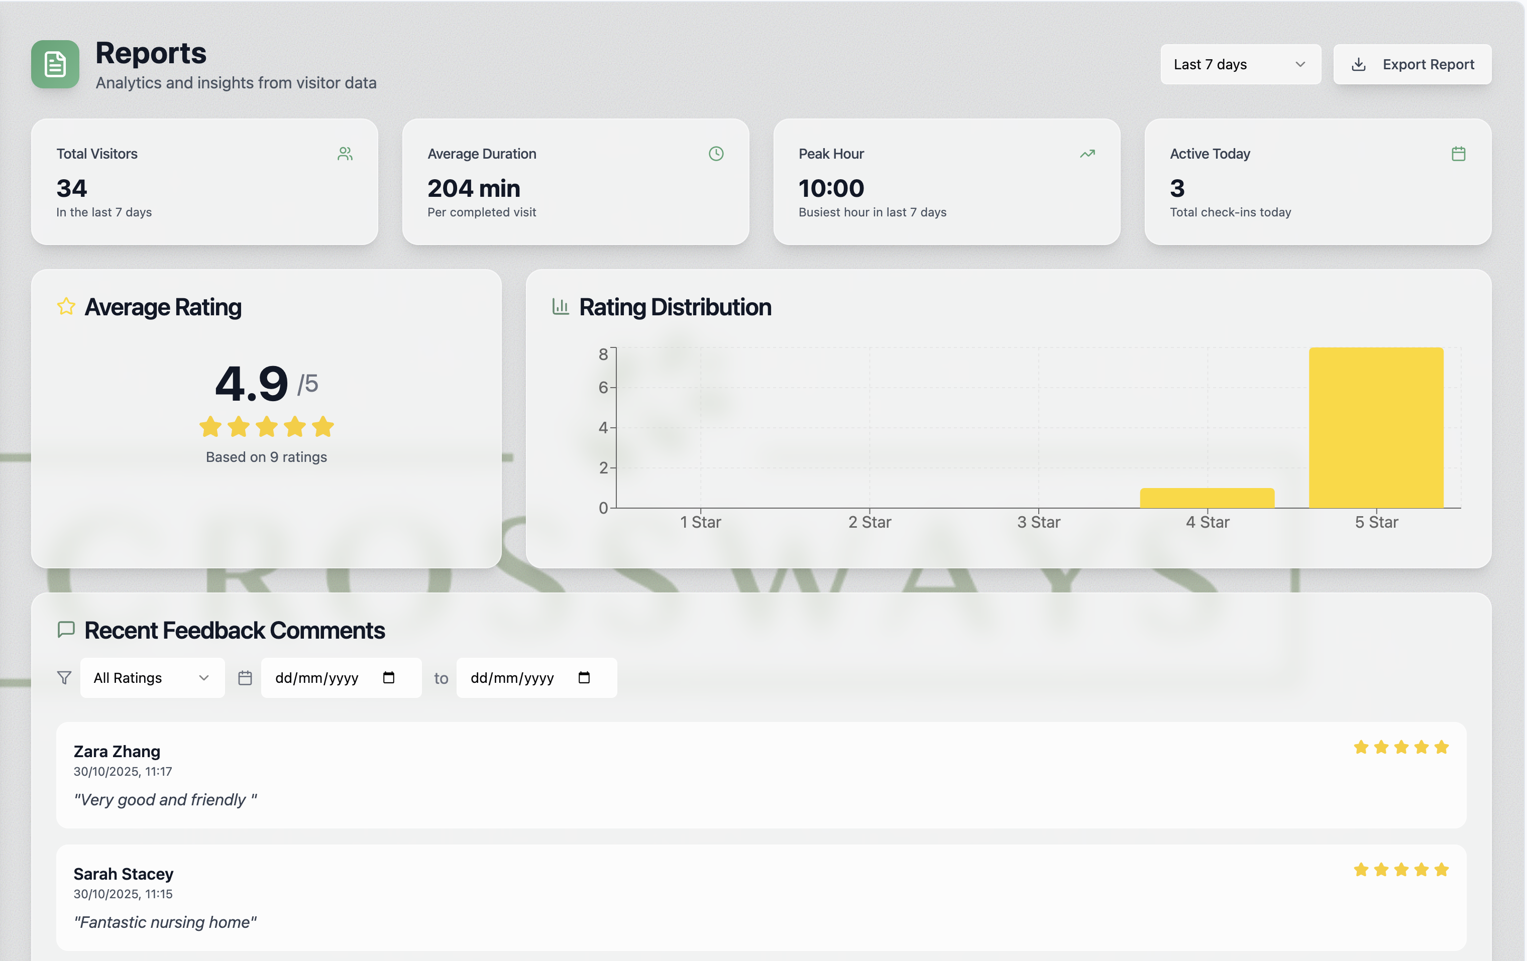Click the Rating Distribution bar chart icon
The width and height of the screenshot is (1527, 961).
[x=560, y=307]
